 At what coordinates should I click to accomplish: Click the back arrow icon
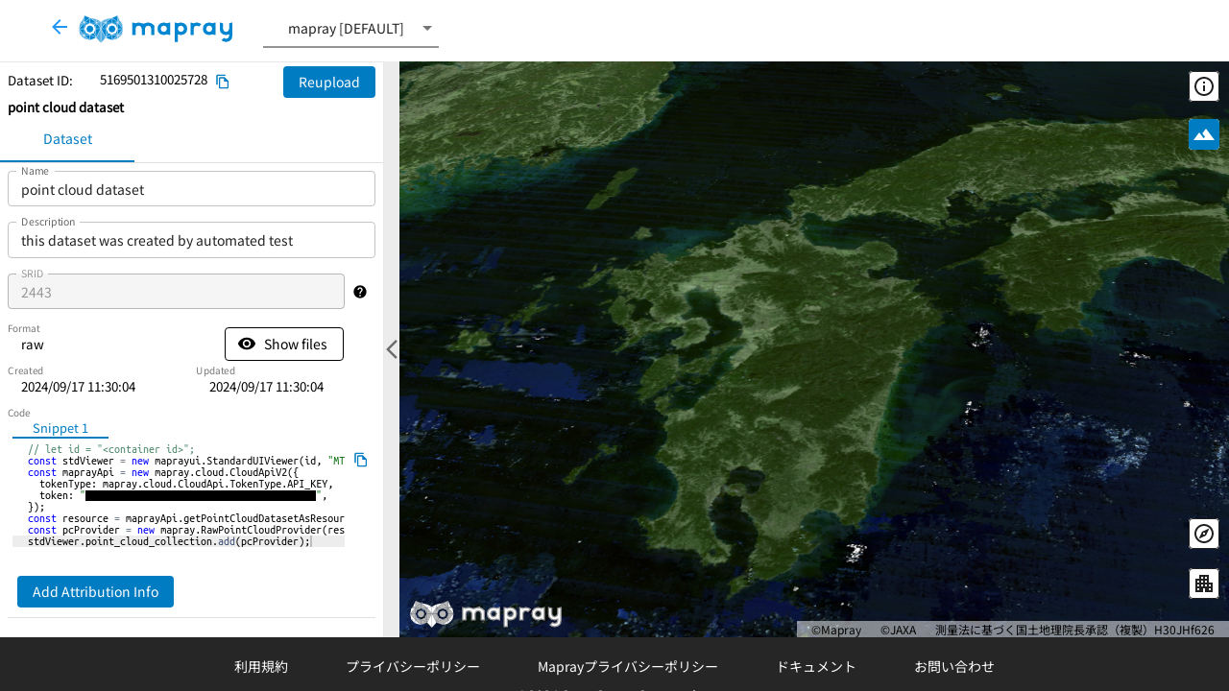[x=60, y=28]
